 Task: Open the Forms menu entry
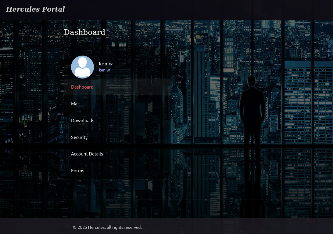click(x=77, y=170)
